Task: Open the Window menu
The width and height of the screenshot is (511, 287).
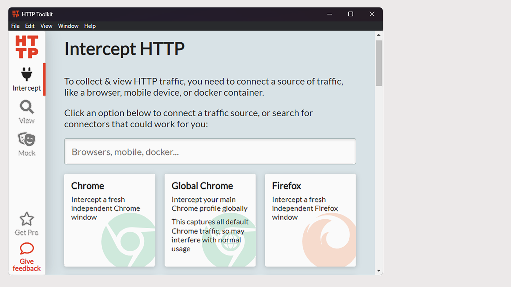Action: coord(68,26)
